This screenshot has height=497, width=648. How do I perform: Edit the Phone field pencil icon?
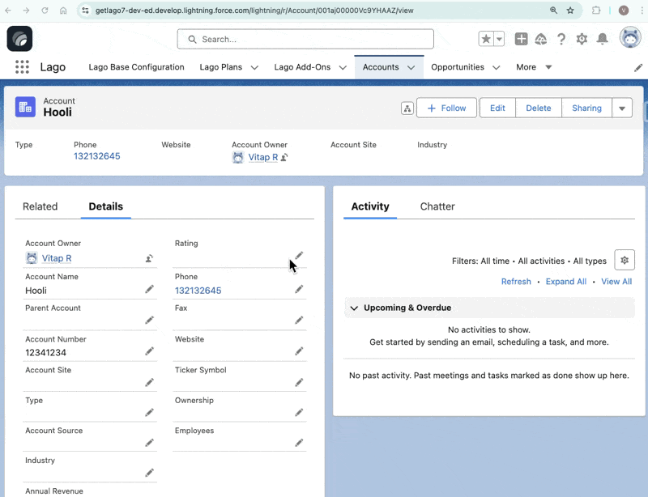tap(299, 289)
